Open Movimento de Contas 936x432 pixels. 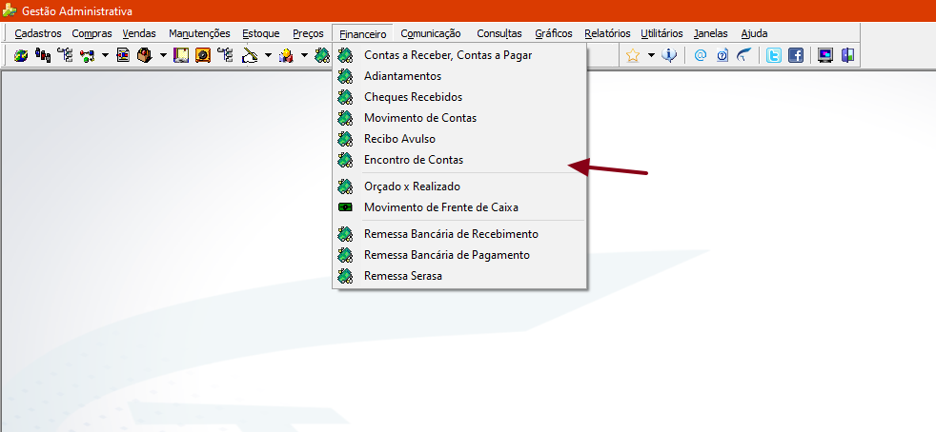click(x=459, y=118)
